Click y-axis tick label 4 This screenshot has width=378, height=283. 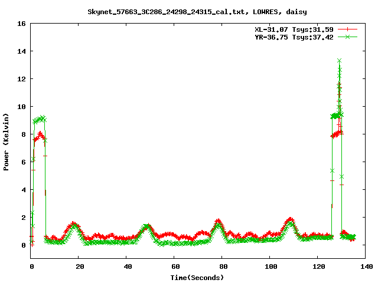point(24,190)
